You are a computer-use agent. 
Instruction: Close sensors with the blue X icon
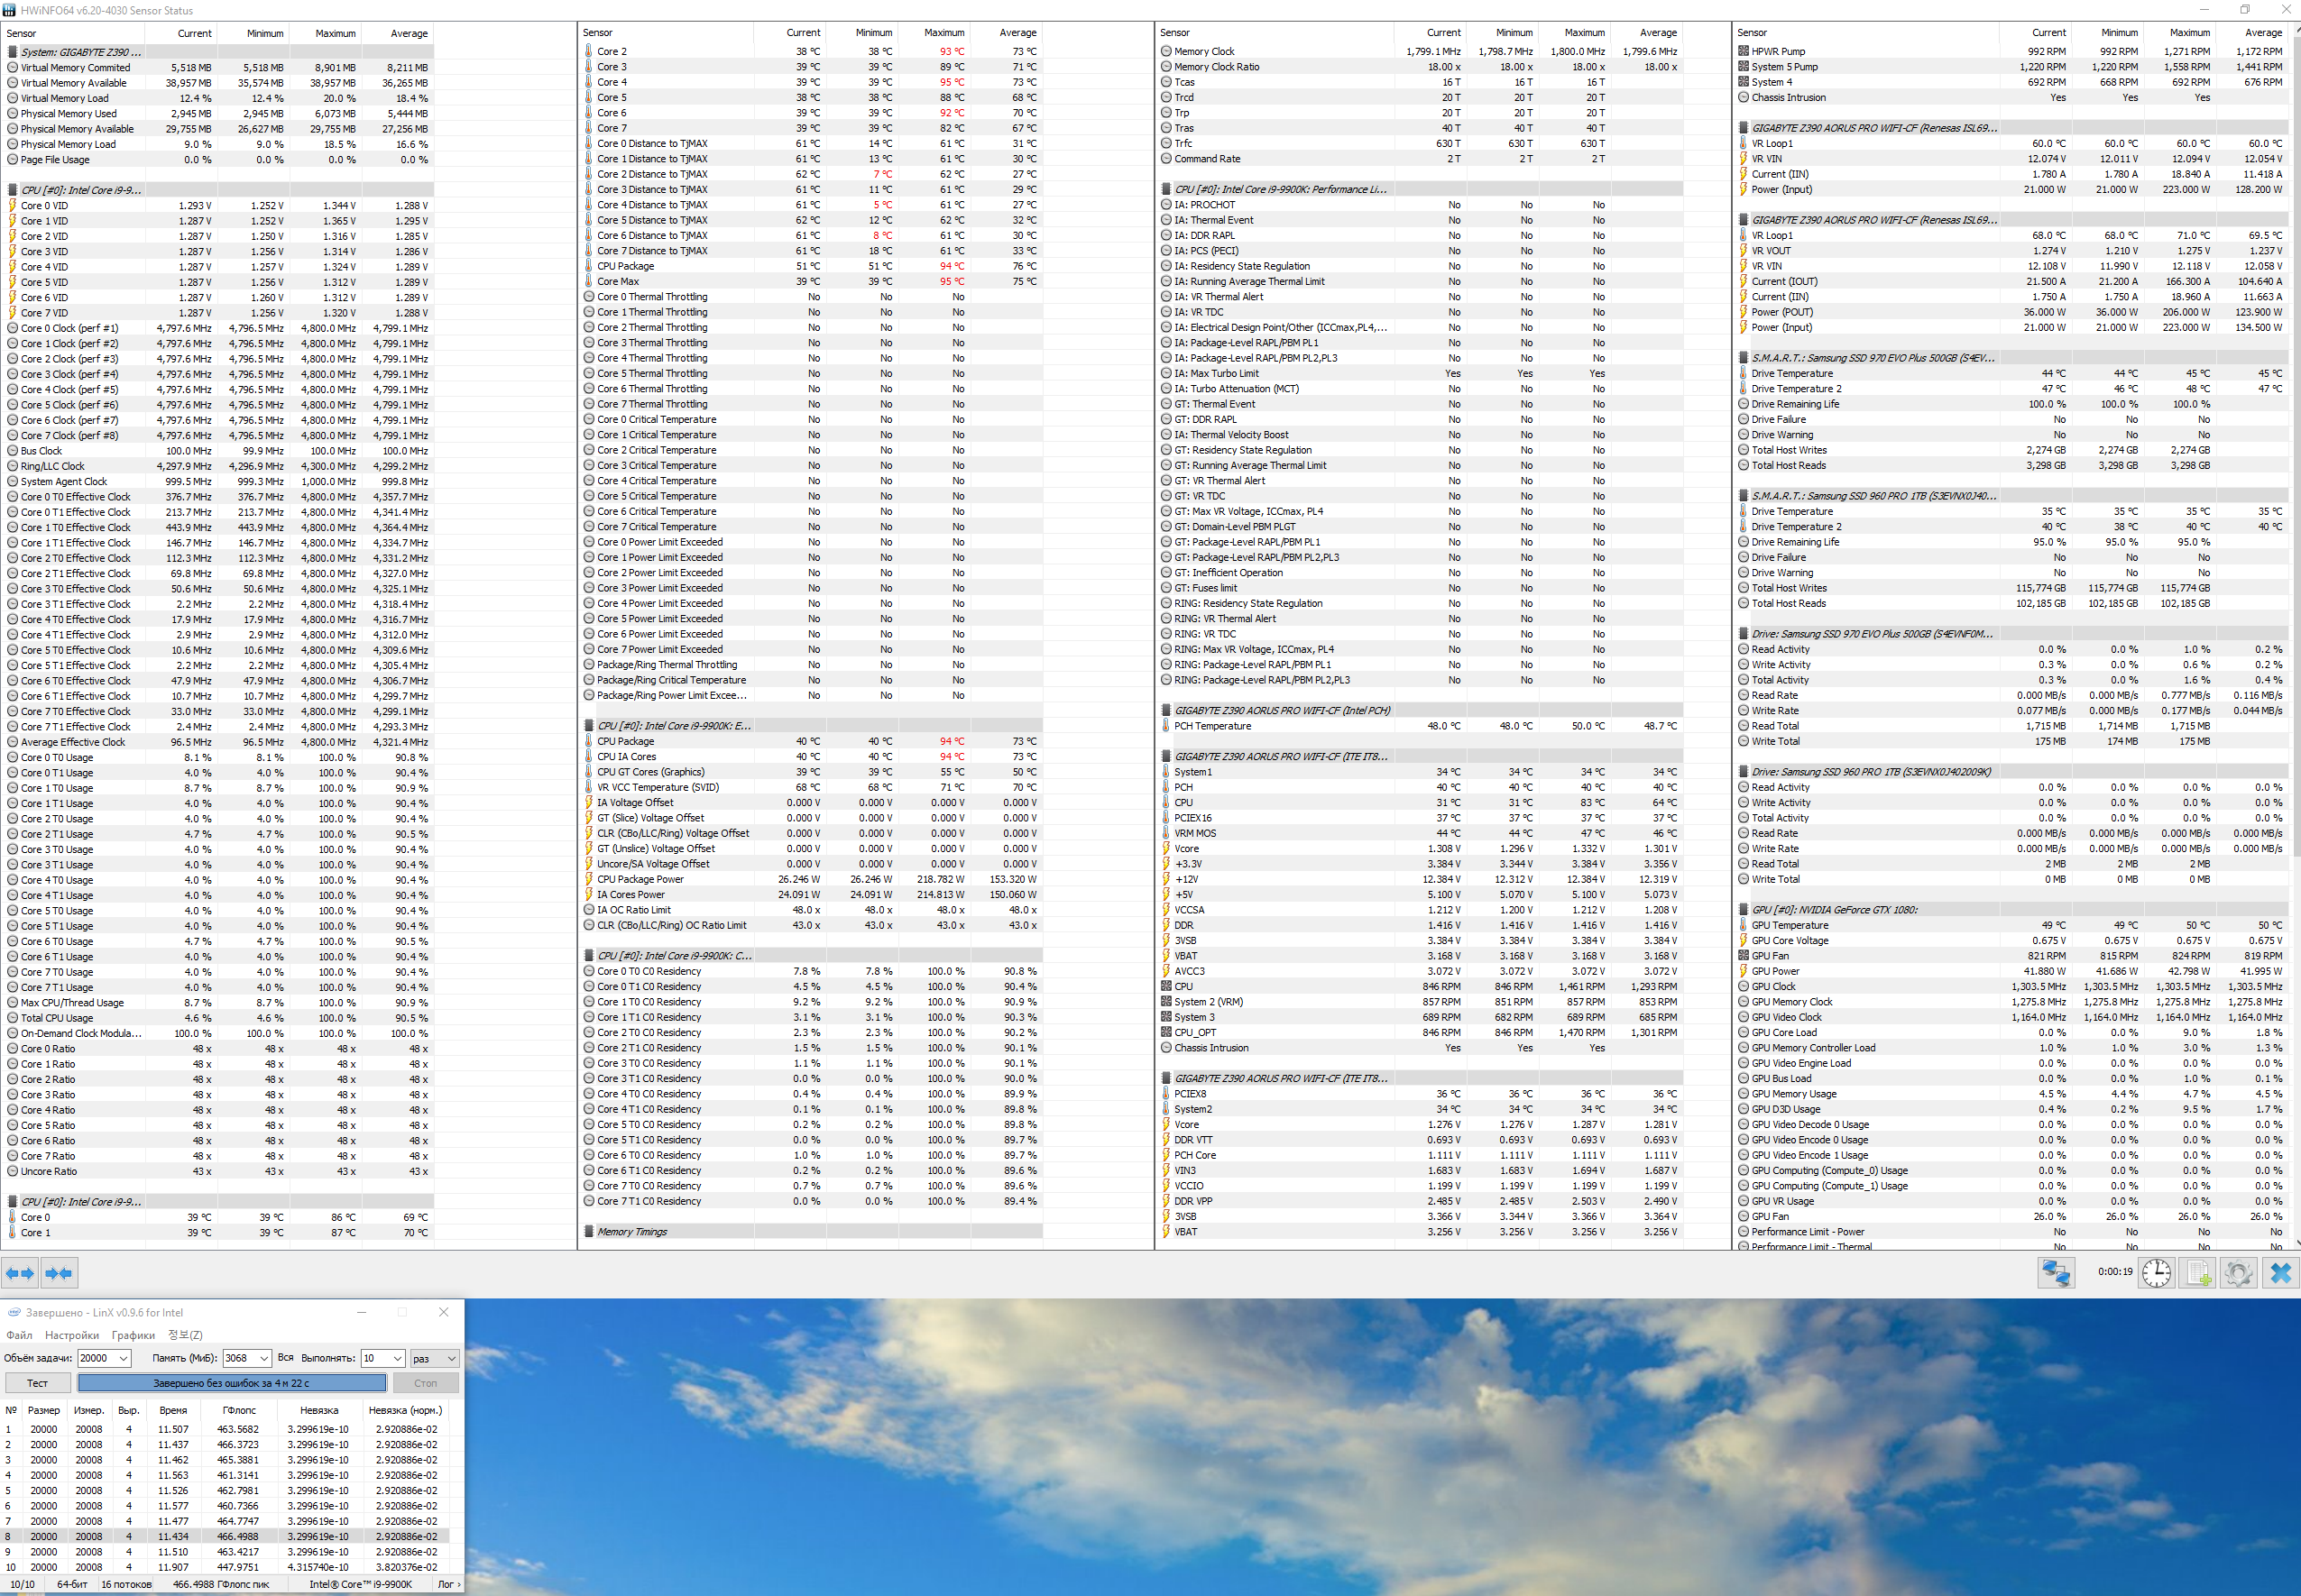click(2280, 1273)
